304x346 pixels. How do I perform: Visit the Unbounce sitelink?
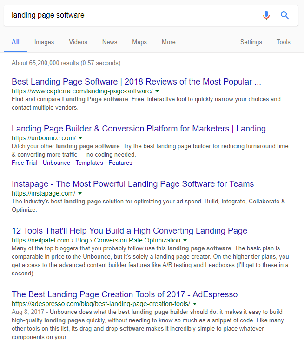(56, 163)
